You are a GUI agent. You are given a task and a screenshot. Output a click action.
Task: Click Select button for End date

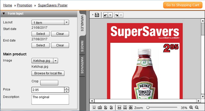[x=41, y=45]
